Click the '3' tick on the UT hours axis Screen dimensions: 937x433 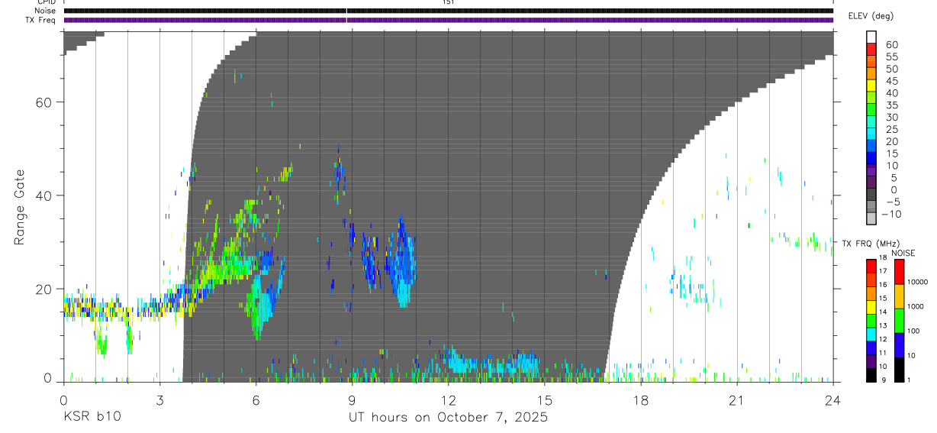(159, 399)
